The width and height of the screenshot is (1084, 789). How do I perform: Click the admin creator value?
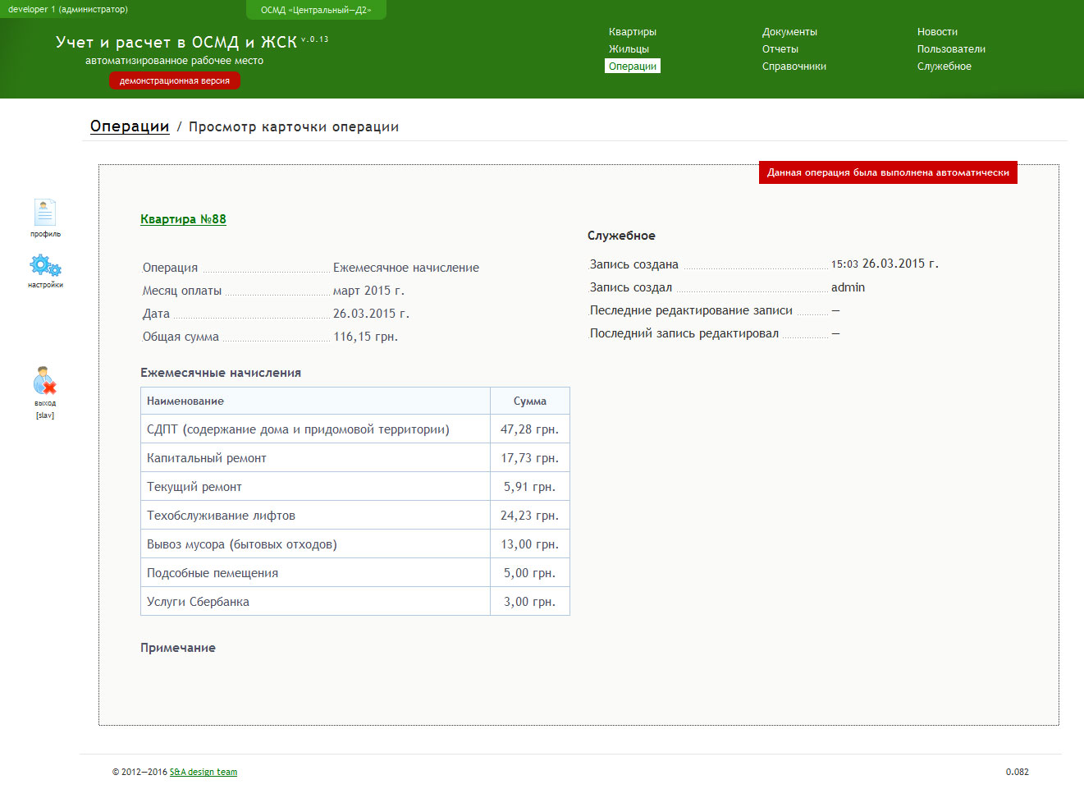tap(848, 287)
